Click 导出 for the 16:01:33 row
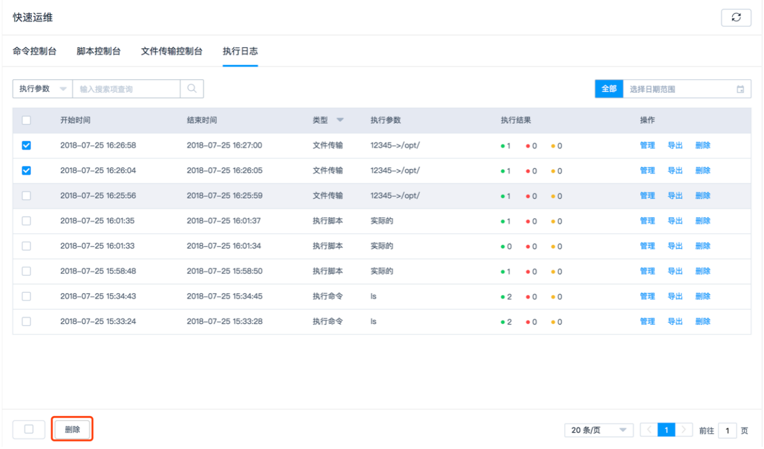Image resolution: width=764 pixels, height=449 pixels. (675, 246)
